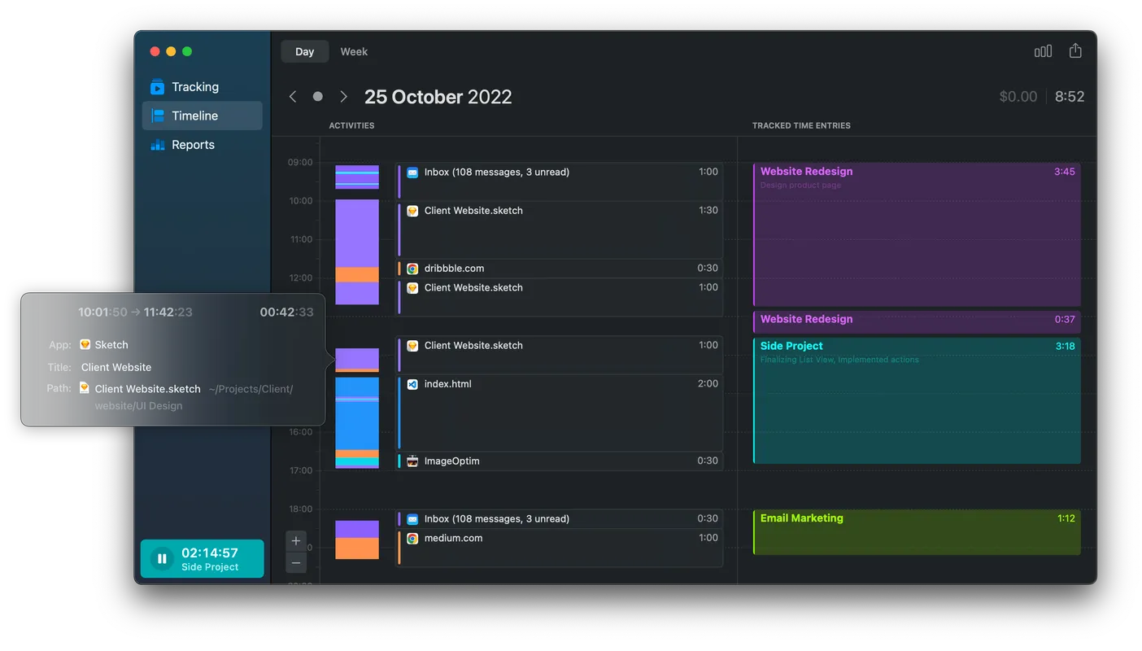
Task: Advance to next day arrow
Action: coord(343,97)
